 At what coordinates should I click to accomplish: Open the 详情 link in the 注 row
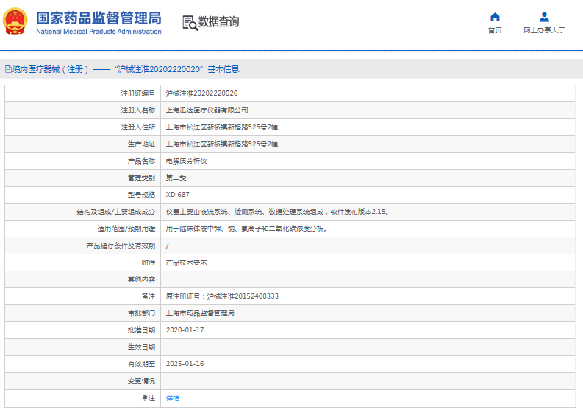(x=173, y=398)
